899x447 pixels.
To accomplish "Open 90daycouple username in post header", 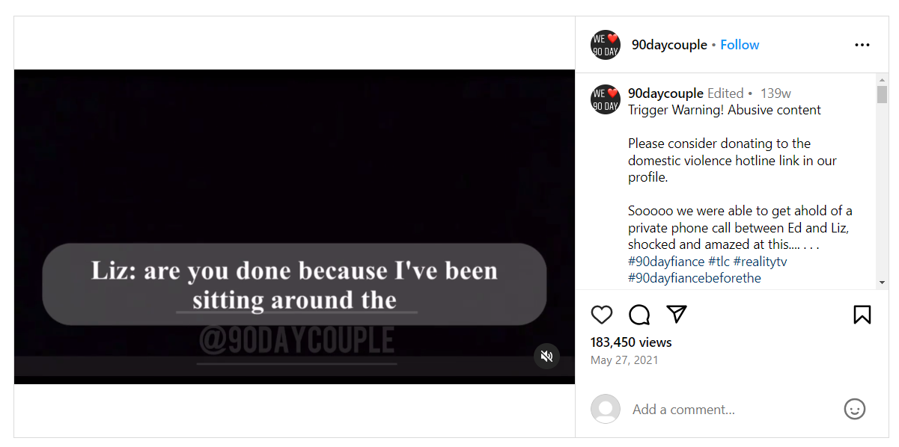I will (669, 45).
